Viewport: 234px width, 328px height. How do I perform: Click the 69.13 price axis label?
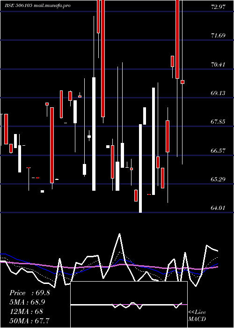pyautogui.click(x=218, y=93)
